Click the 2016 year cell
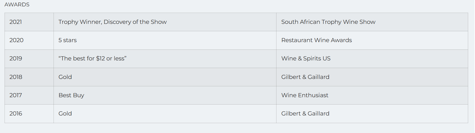The height and width of the screenshot is (133, 475). pos(29,114)
